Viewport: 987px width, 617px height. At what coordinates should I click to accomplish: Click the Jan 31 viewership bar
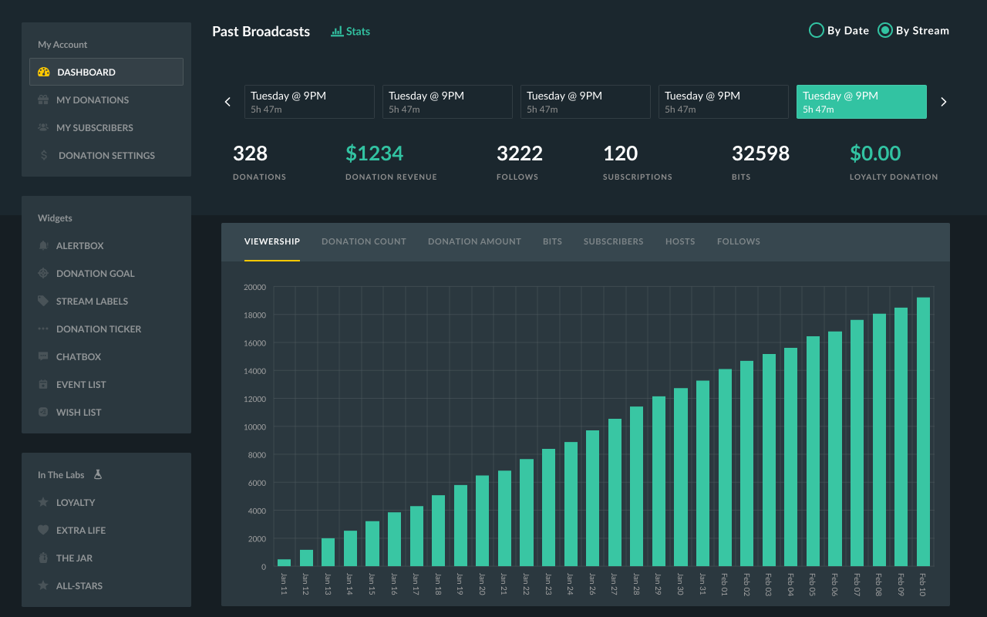702,474
